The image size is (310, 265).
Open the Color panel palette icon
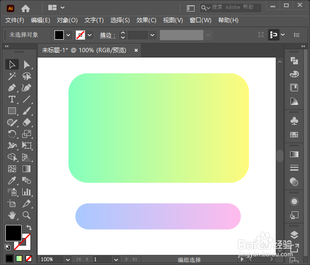pyautogui.click(x=294, y=74)
